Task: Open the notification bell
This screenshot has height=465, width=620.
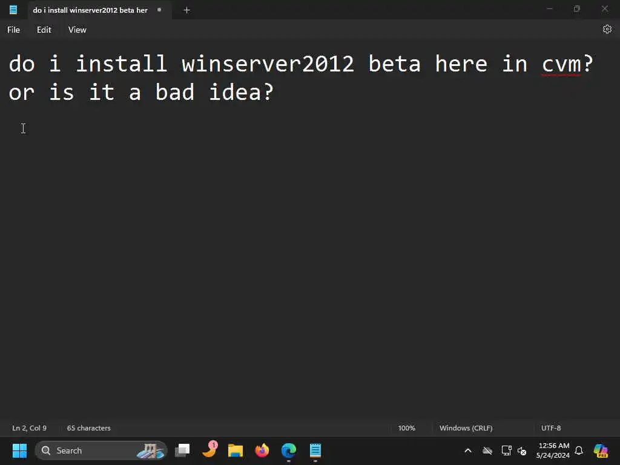Action: 579,450
